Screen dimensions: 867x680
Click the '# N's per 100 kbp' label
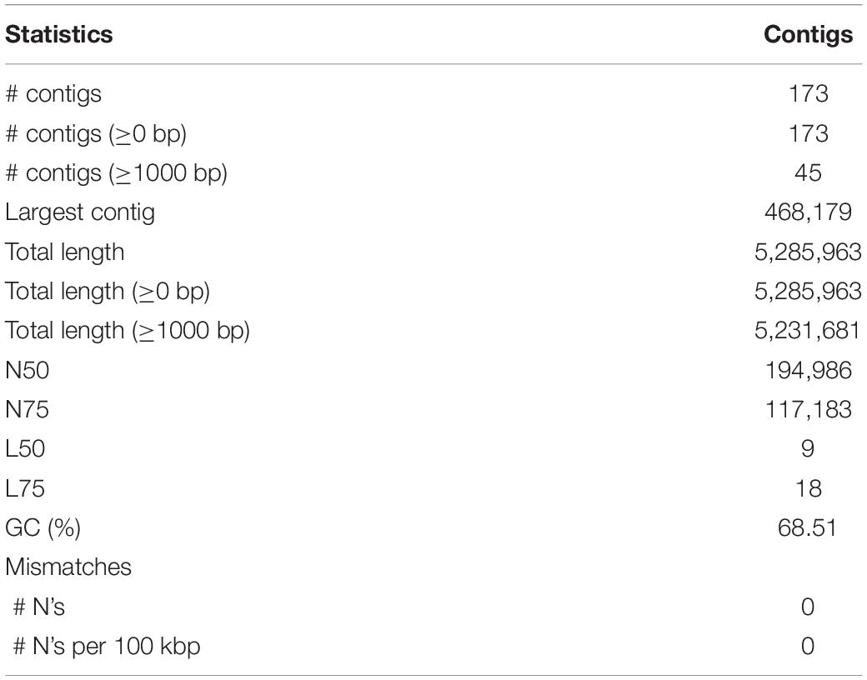[106, 647]
